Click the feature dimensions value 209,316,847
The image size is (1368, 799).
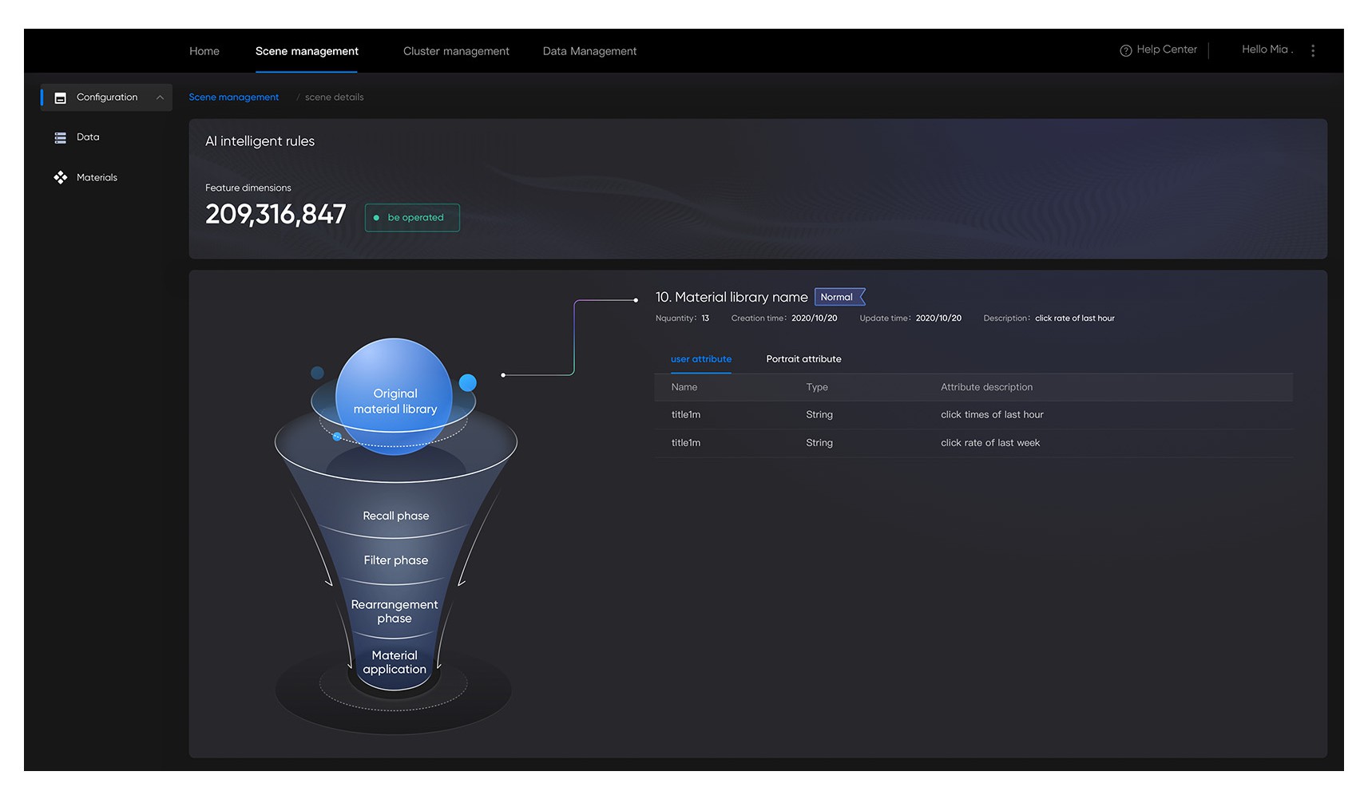click(x=276, y=214)
